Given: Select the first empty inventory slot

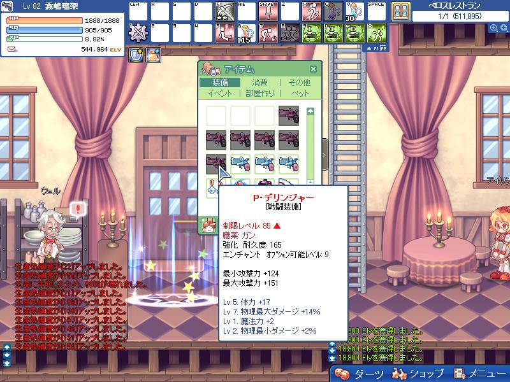Looking at the screenshot, I should pos(216,116).
